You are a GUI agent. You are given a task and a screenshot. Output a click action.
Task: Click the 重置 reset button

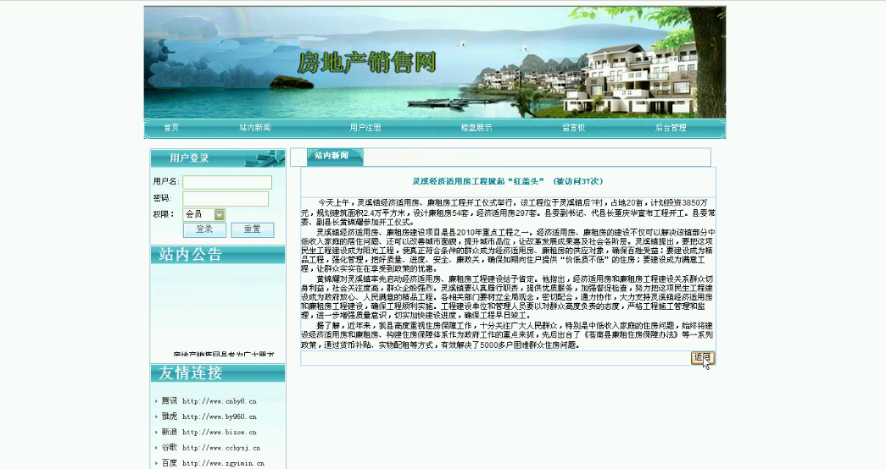point(252,229)
